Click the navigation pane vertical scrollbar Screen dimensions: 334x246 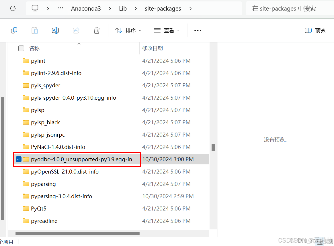click(3, 158)
